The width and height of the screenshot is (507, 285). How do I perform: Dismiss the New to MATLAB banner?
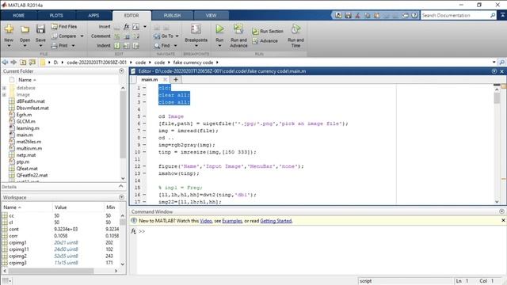pyautogui.click(x=503, y=220)
